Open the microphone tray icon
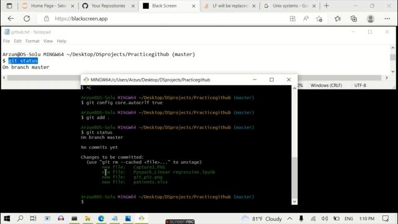Screen dimensions: 398x224 pos(301,218)
